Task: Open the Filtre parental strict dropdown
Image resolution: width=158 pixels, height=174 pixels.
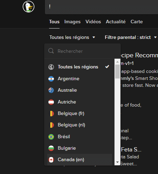Action: tap(131, 37)
